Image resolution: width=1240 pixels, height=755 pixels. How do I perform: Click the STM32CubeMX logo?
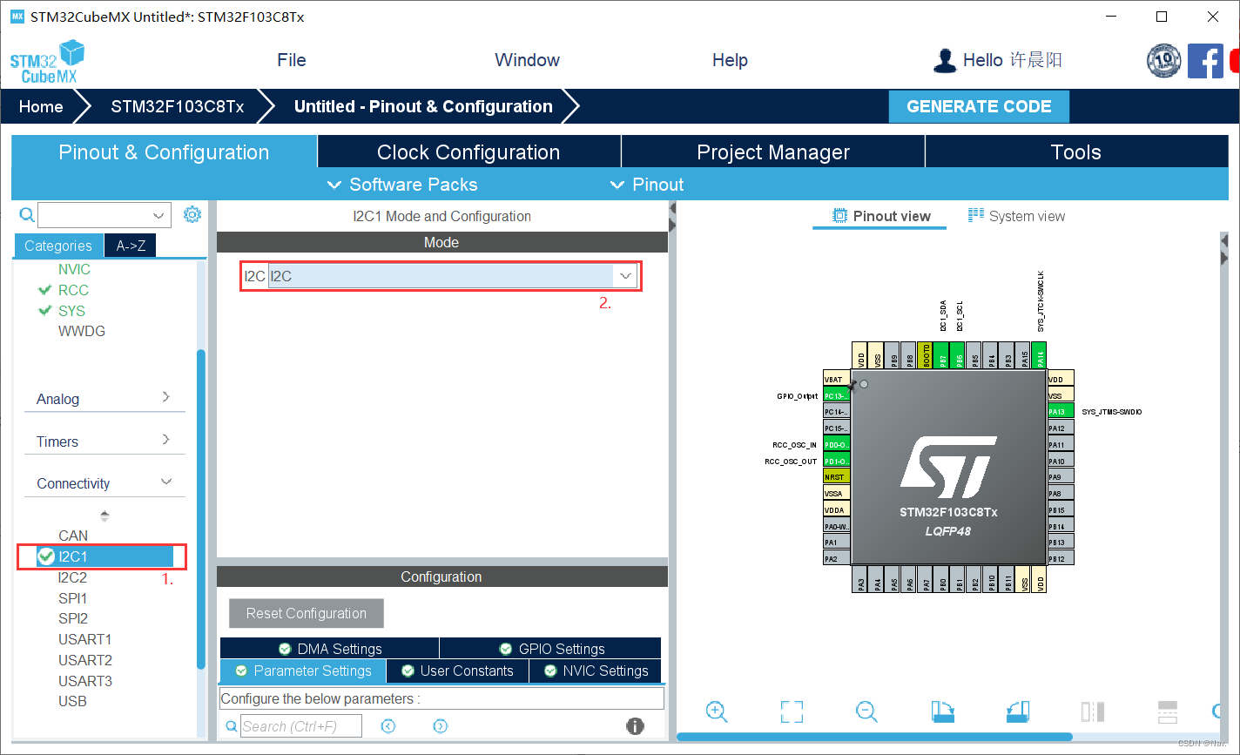(x=48, y=62)
